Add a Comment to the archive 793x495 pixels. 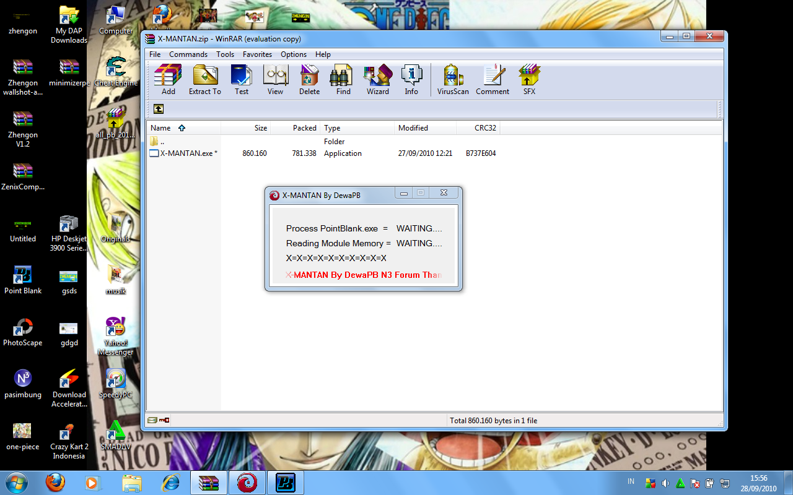492,79
